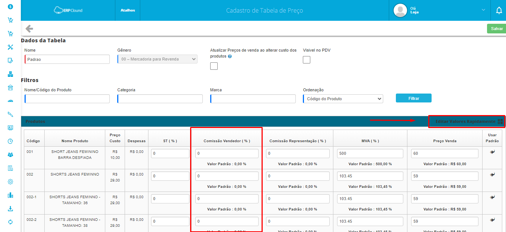Click Preço Venda field for product 002-2
Image resolution: width=506 pixels, height=232 pixels.
pos(445,222)
